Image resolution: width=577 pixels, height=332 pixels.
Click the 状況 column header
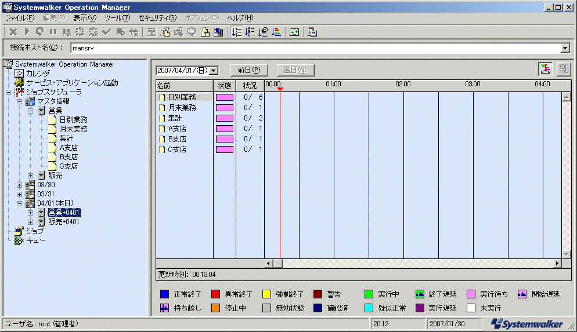[x=250, y=86]
